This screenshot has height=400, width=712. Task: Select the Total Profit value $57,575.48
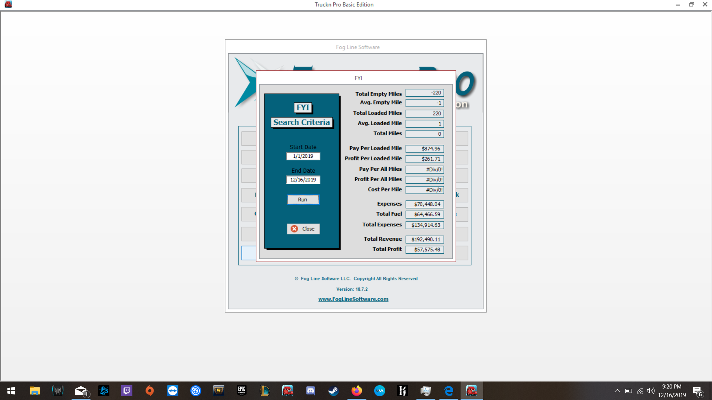click(425, 250)
